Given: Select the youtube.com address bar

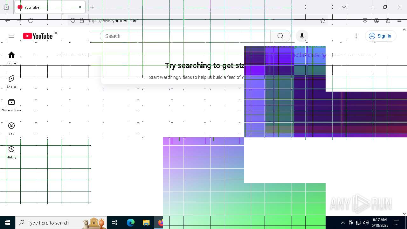Looking at the screenshot, I should [197, 21].
